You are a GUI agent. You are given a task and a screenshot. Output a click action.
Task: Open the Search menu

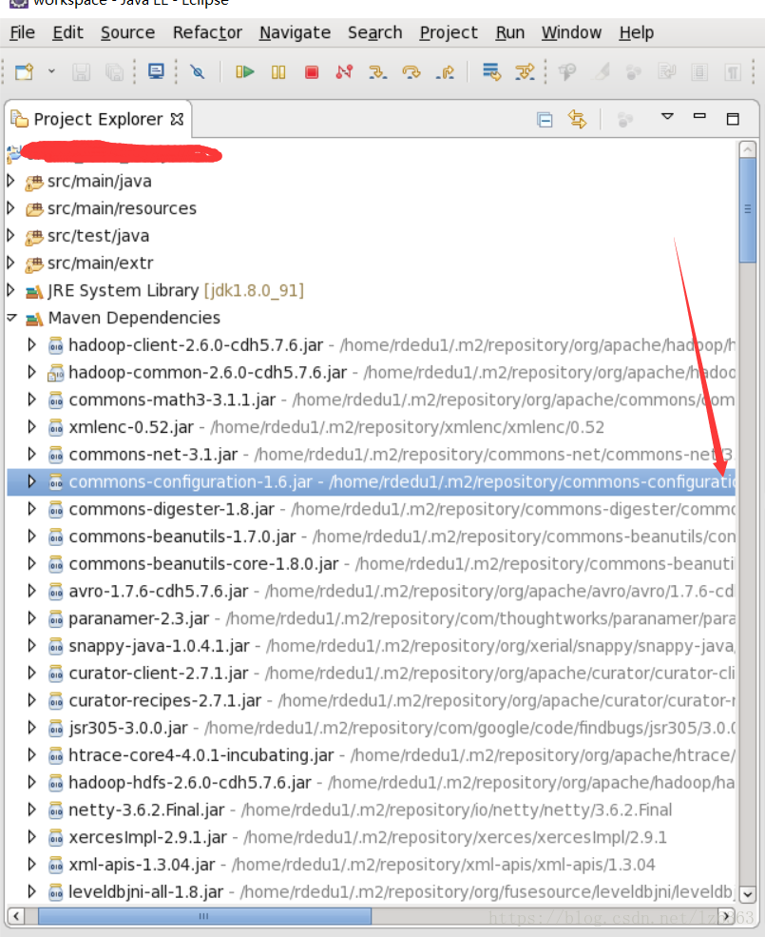point(375,32)
